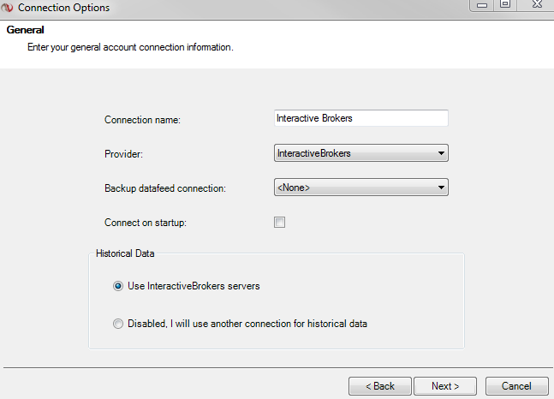
Task: Focus the Connection name text field
Action: pyautogui.click(x=361, y=118)
